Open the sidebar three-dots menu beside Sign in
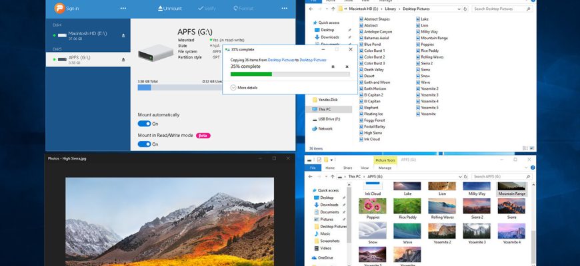Viewport: 580px width, 266px height. 123,9
